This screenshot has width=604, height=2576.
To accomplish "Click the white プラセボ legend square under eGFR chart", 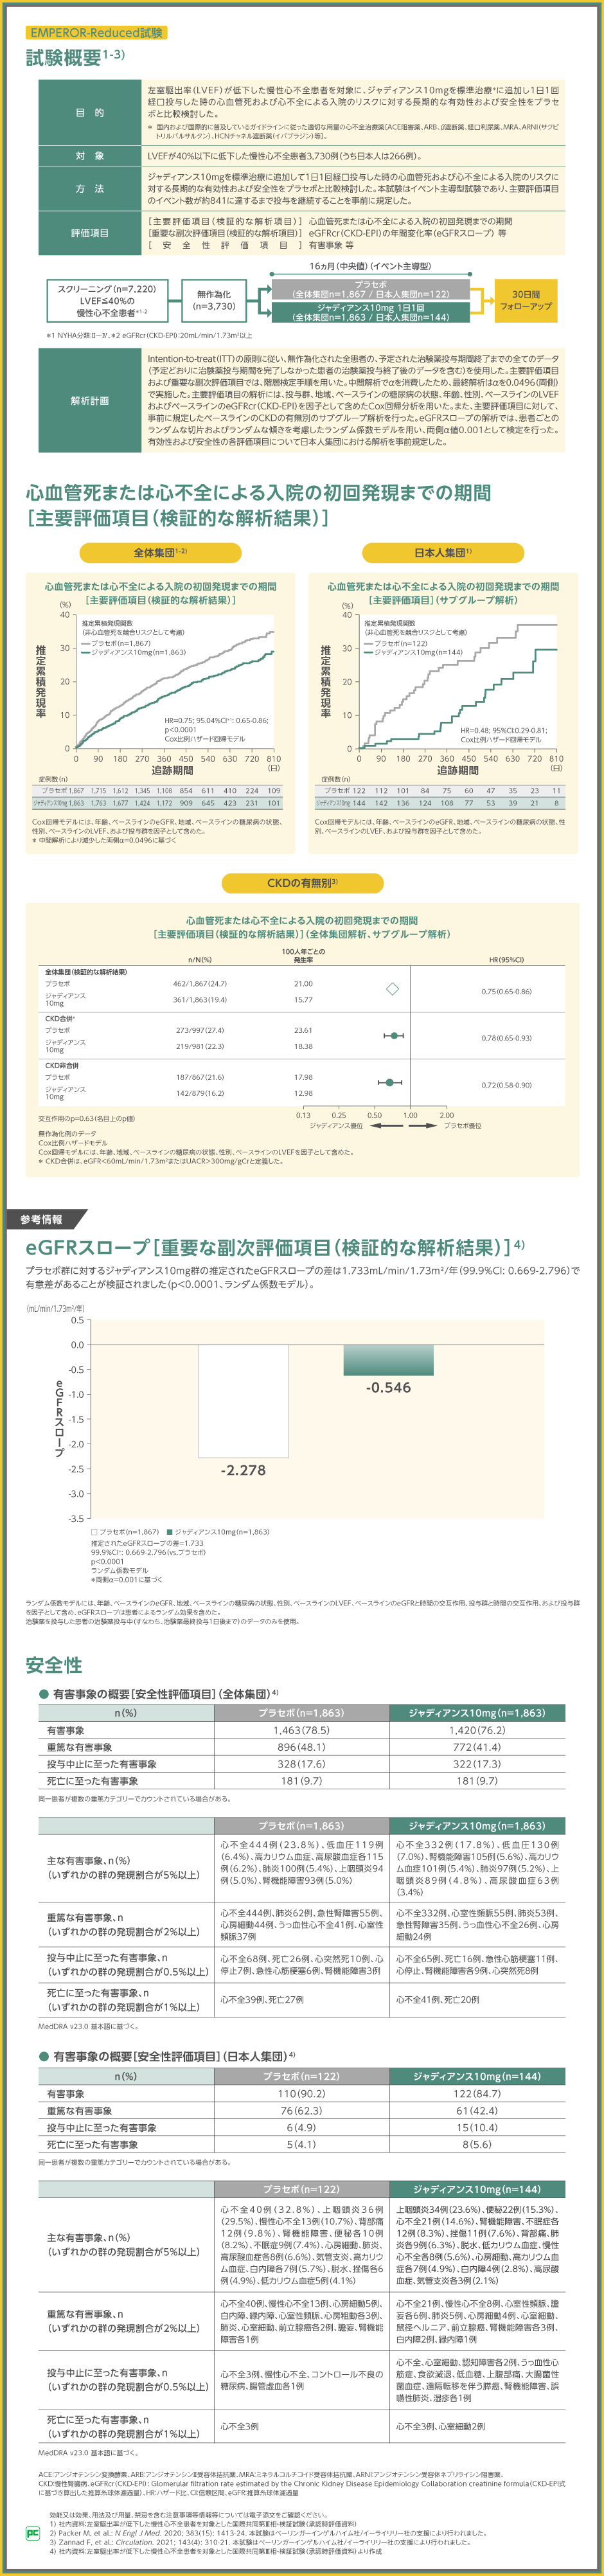I will point(94,1532).
